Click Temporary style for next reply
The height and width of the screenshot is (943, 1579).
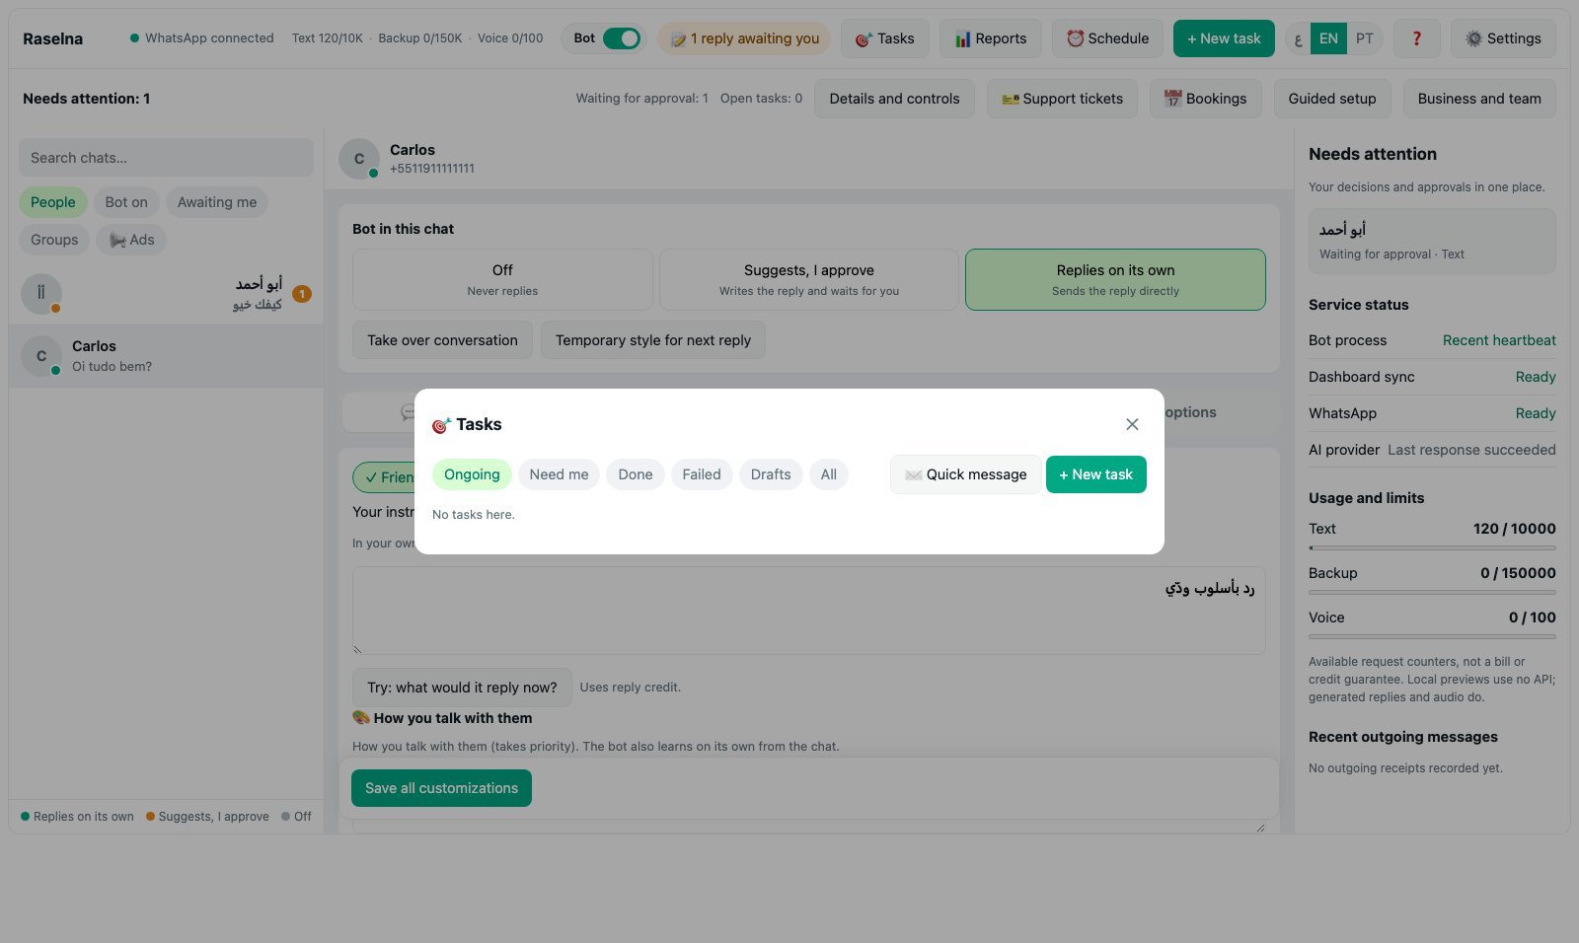point(653,340)
